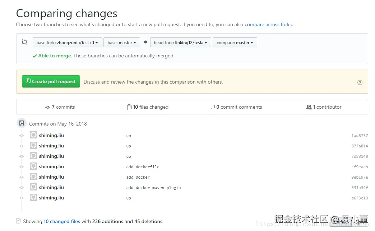The height and width of the screenshot is (231, 375).
Task: Click avatar of add dockerfile commit
Action: (33, 166)
